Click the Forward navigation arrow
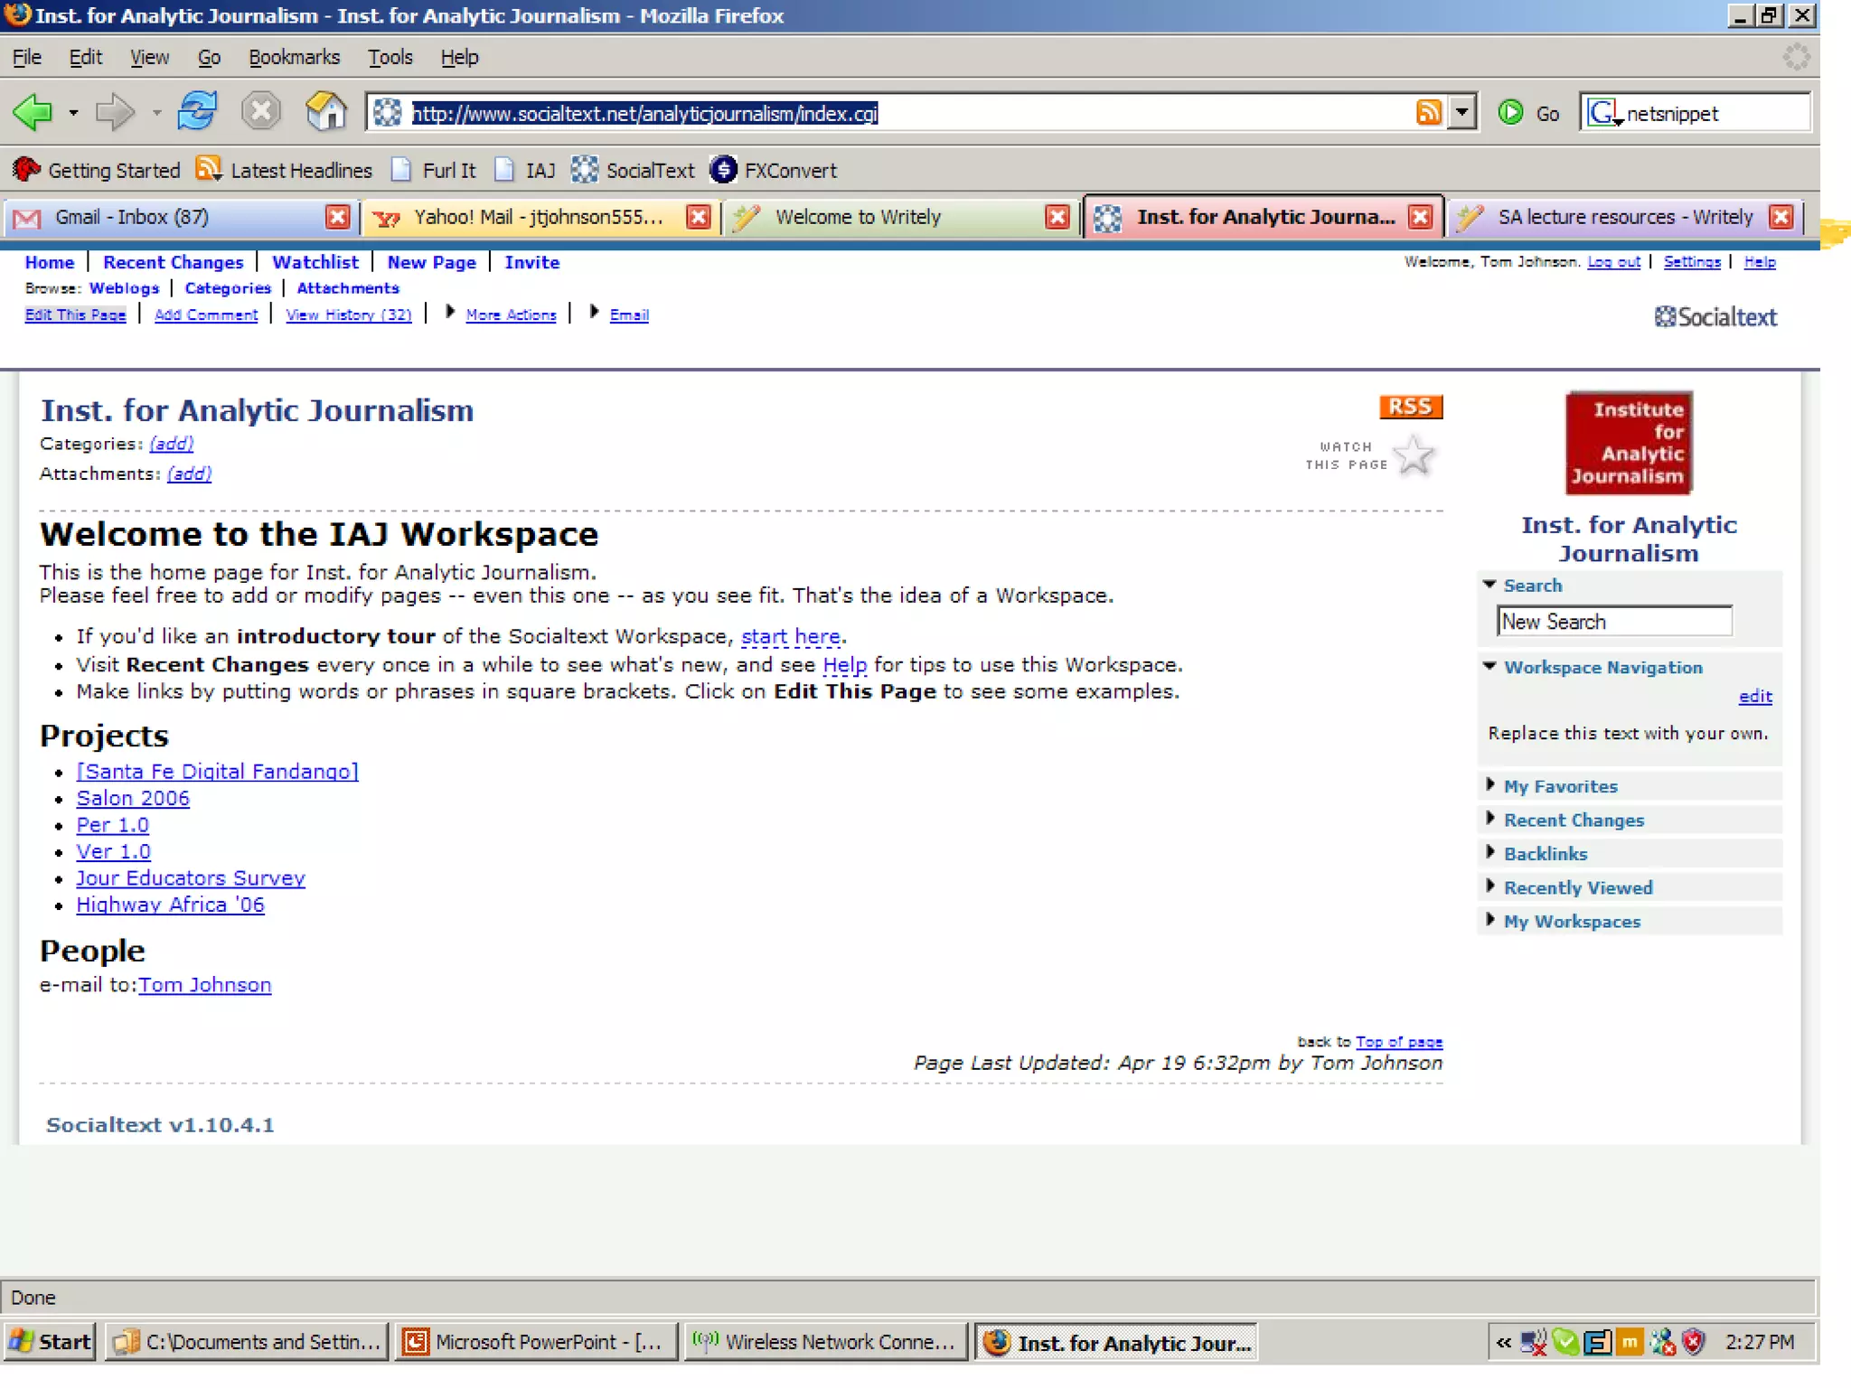Image resolution: width=1851 pixels, height=1388 pixels. 114,112
